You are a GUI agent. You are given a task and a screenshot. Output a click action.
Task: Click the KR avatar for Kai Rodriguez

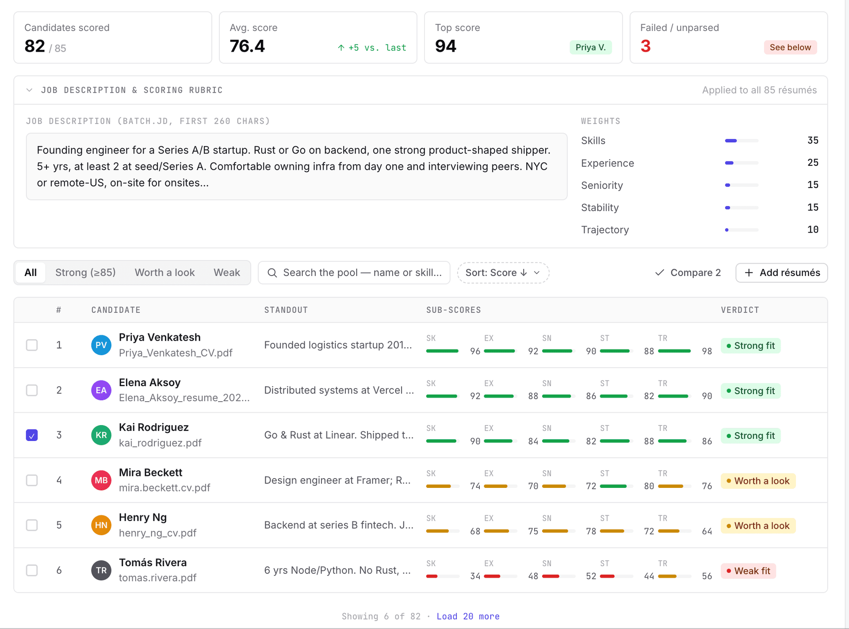[101, 435]
